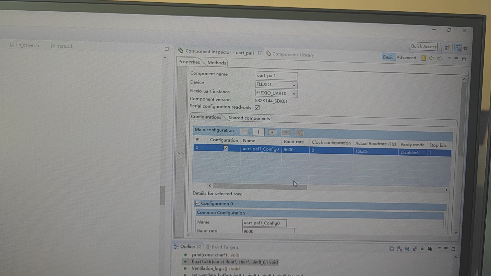Select the Hide Non-Public Members icon
Viewport: 491px width, 276px height.
tap(422, 249)
